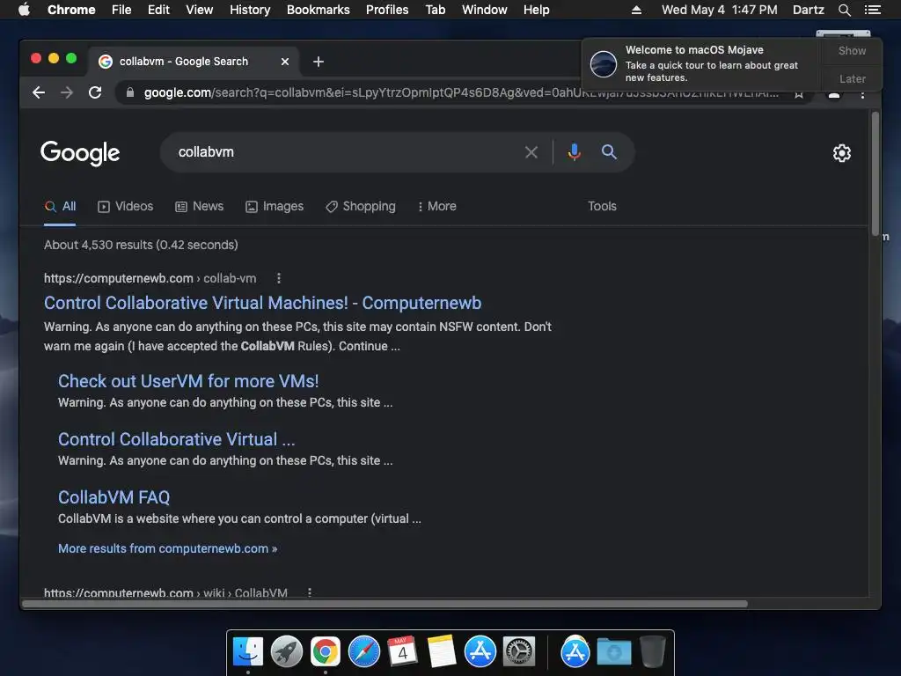Click the About 4,530 results text

[141, 245]
